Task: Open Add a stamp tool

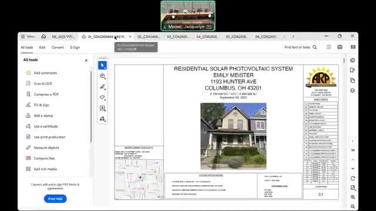Action: [39, 115]
